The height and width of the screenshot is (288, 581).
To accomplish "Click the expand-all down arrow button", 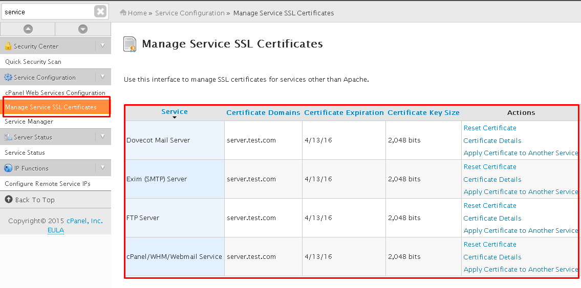I will (x=83, y=29).
